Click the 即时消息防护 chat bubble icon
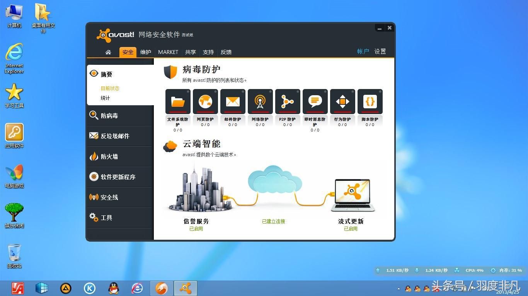Image resolution: width=528 pixels, height=296 pixels. (x=315, y=101)
